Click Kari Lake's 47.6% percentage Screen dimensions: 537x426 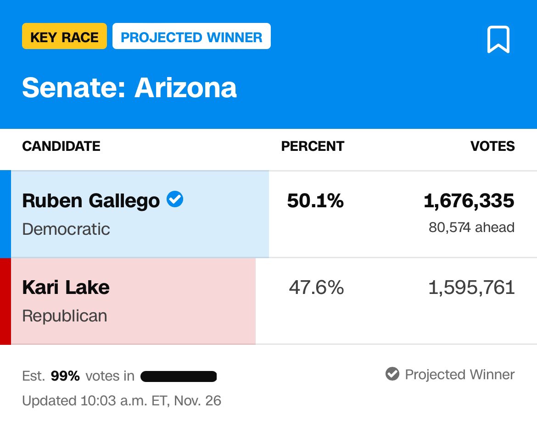[316, 288]
